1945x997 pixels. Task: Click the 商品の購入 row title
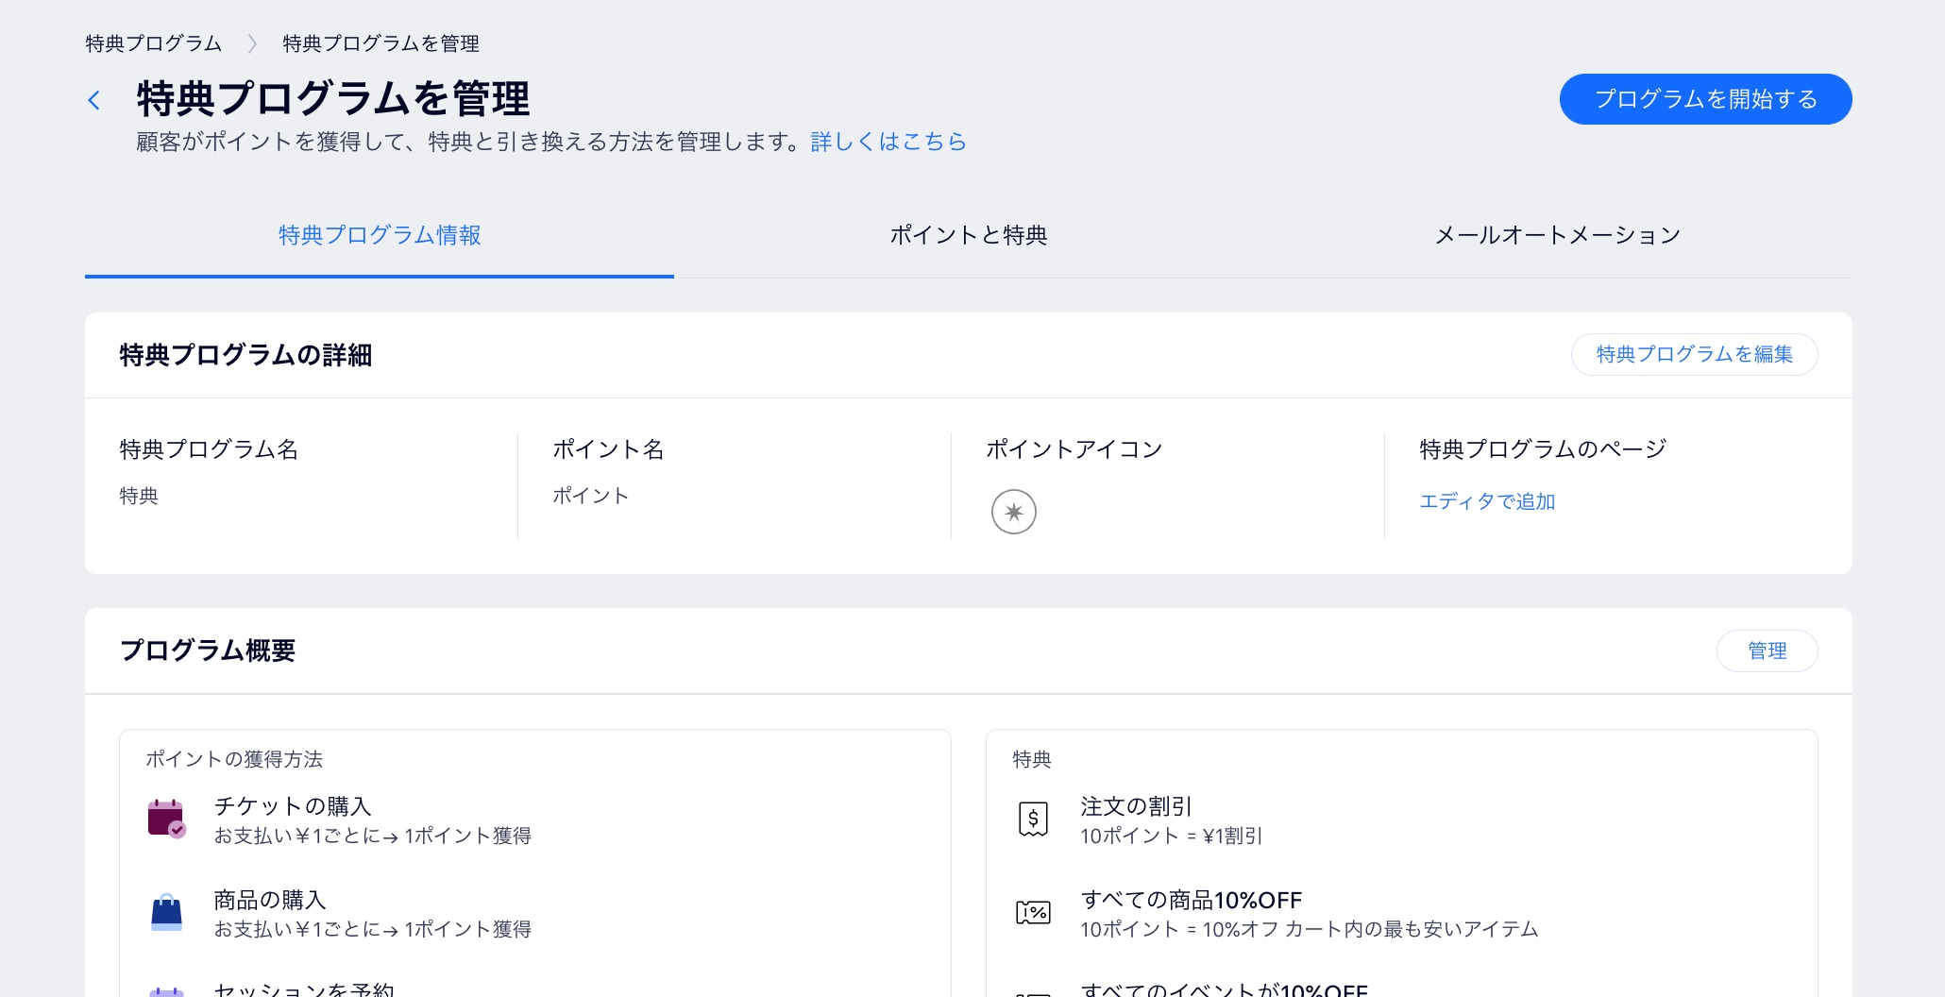270,900
